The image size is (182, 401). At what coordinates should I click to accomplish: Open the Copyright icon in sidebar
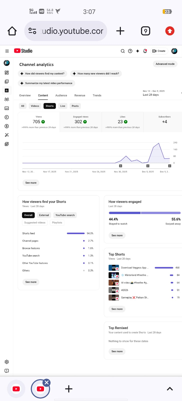[x=7, y=117]
